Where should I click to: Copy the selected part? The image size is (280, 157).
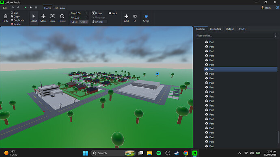[x=15, y=16]
